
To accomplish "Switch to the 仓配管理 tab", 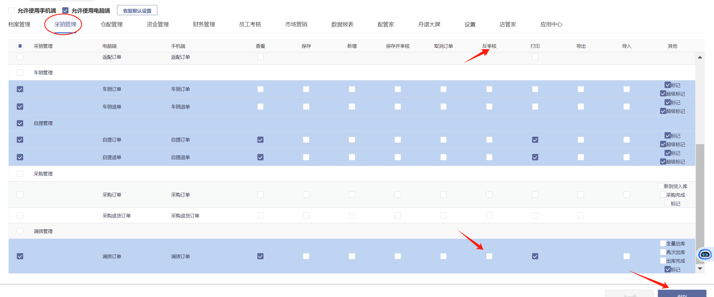I will [x=112, y=25].
